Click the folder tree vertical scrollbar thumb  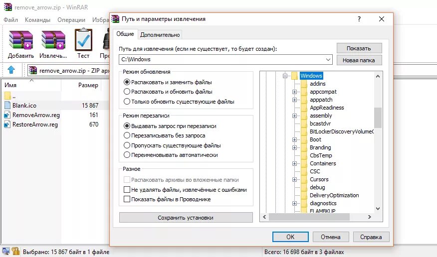click(x=378, y=118)
